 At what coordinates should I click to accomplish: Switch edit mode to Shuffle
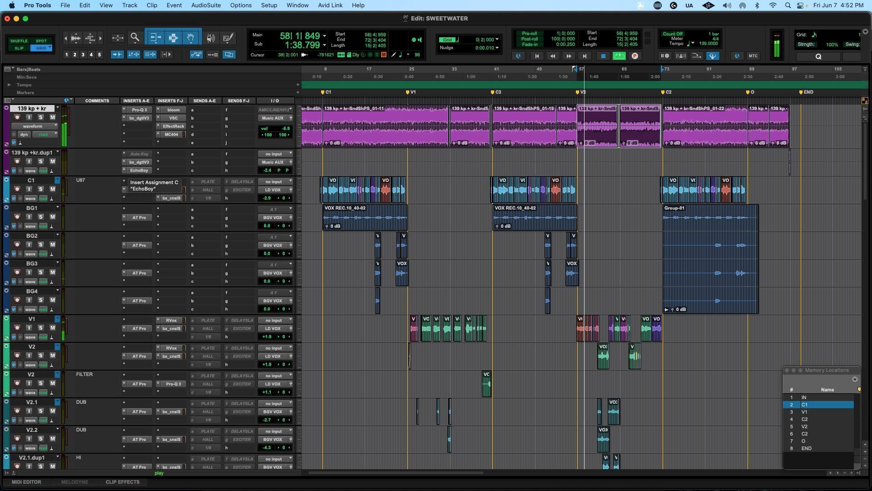point(19,41)
